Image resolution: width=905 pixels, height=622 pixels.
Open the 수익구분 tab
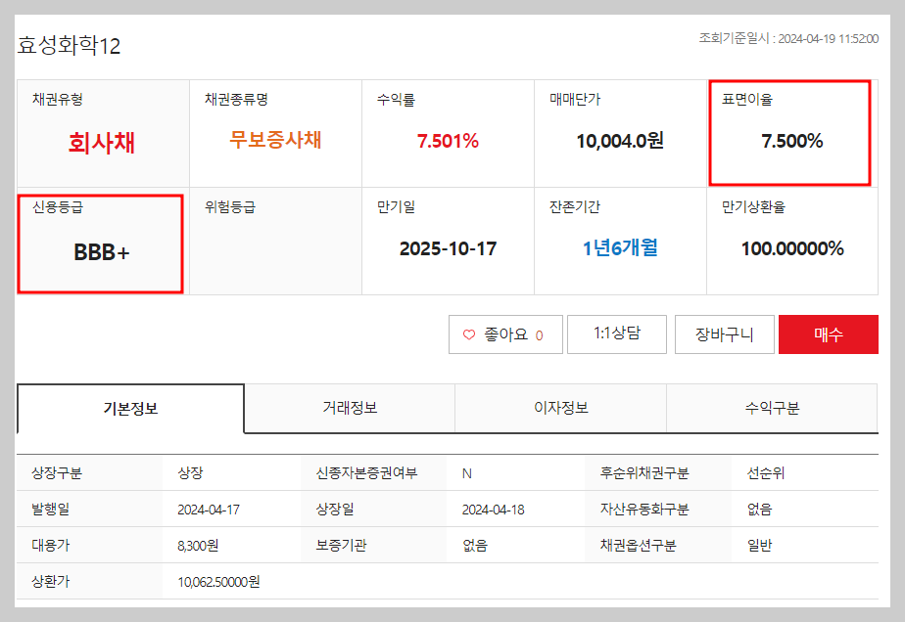point(772,408)
